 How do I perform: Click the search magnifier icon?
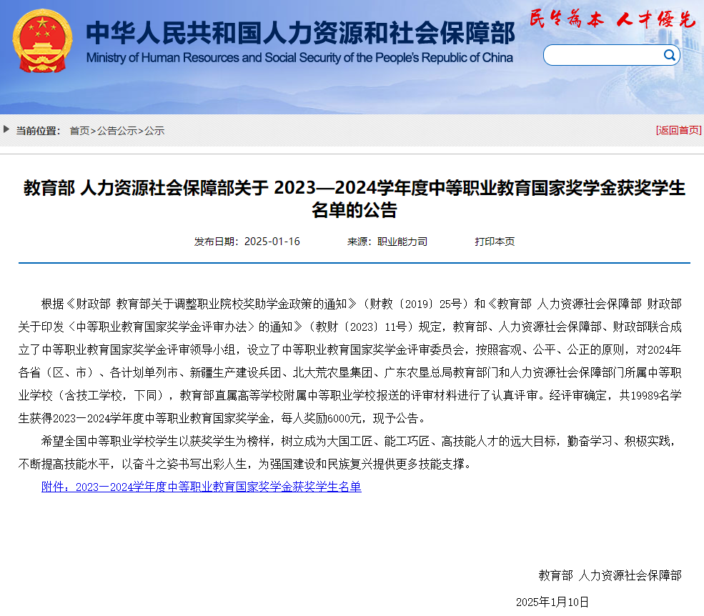[669, 54]
